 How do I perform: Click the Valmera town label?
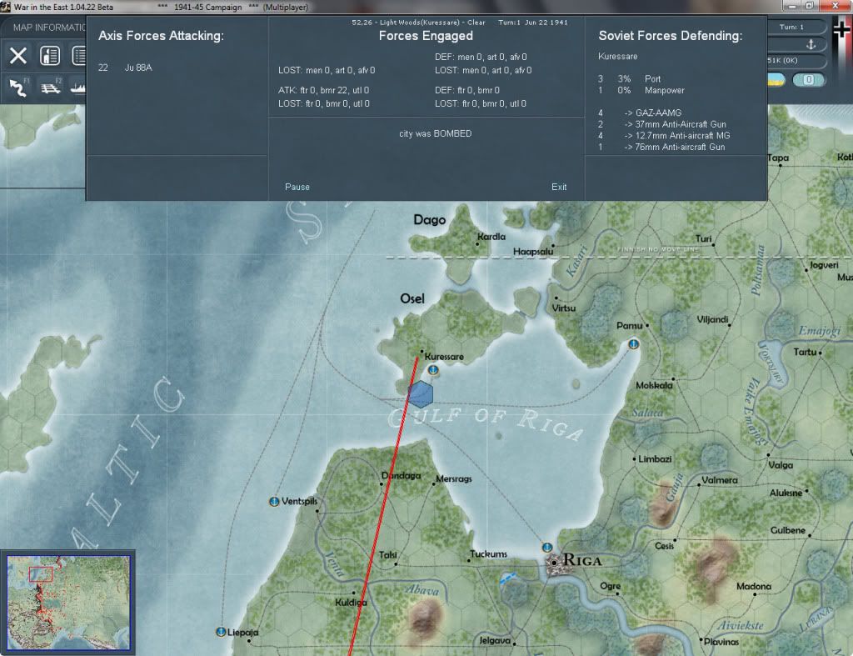click(x=720, y=480)
